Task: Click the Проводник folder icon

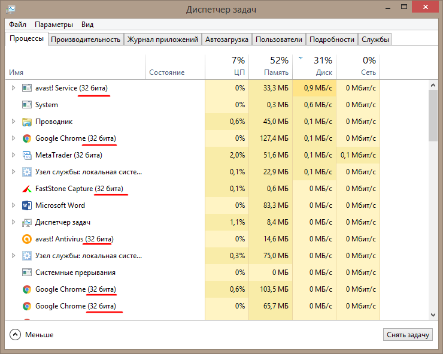Action: coord(27,122)
